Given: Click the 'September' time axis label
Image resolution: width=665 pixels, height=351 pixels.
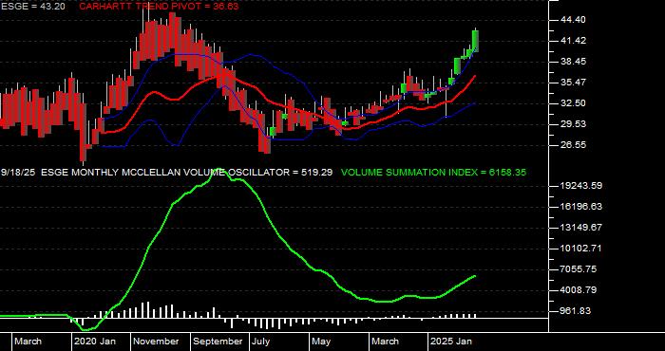Looking at the screenshot, I should point(218,342).
